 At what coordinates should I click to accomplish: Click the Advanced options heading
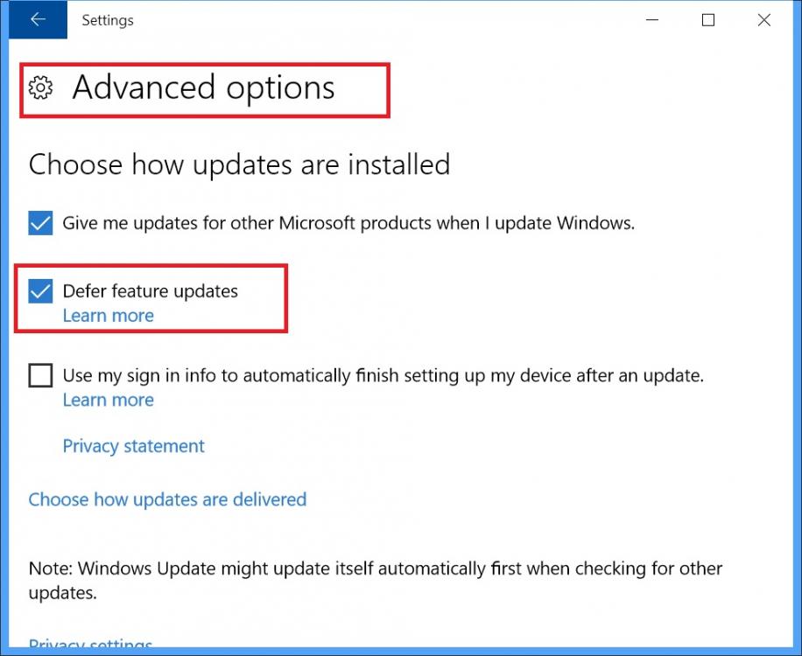tap(204, 87)
